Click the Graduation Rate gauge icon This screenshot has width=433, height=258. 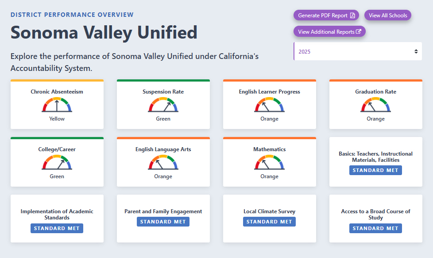point(375,105)
